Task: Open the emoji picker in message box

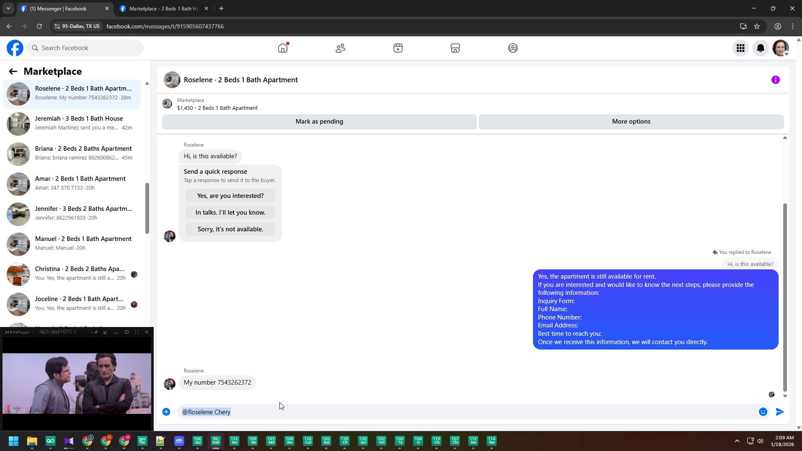Action: [x=763, y=412]
